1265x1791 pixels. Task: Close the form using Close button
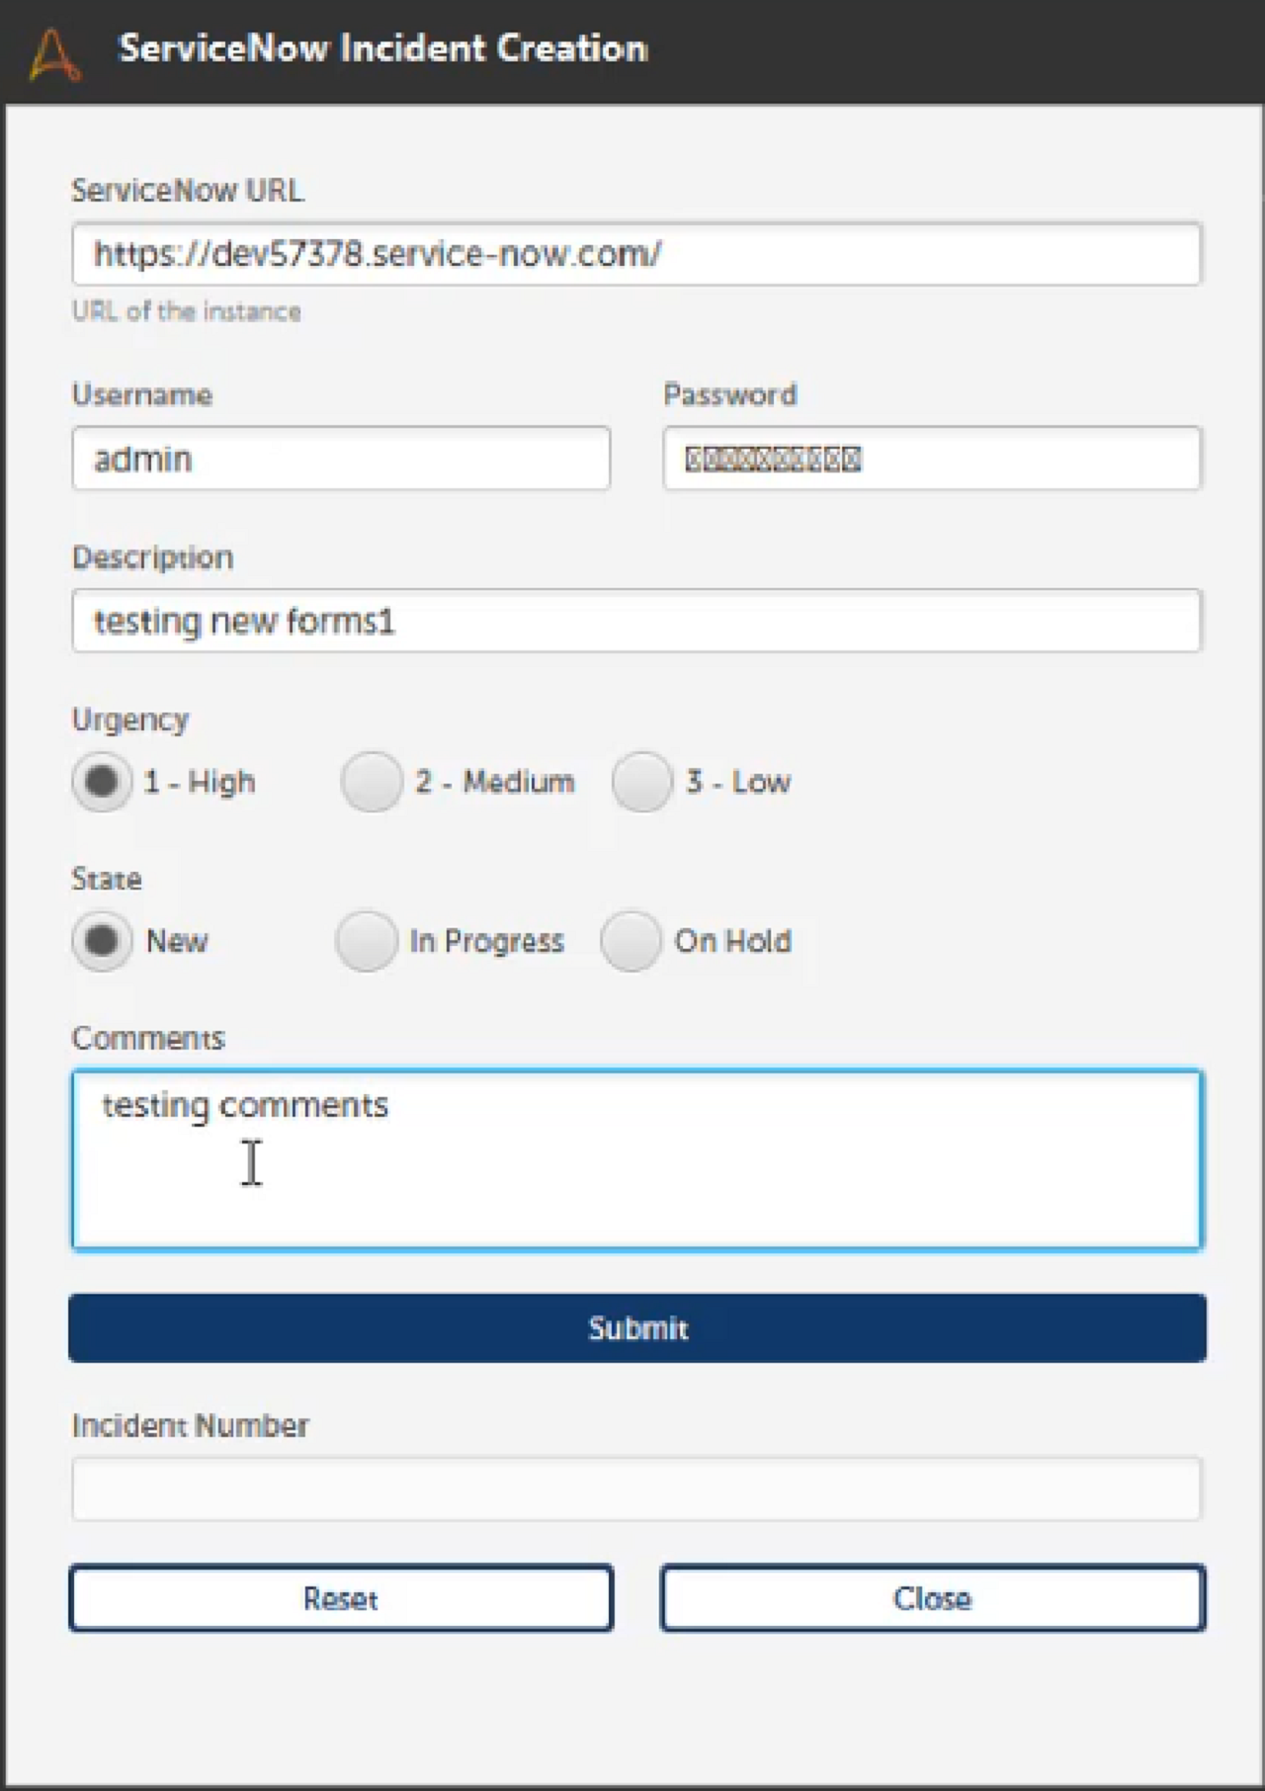[932, 1598]
